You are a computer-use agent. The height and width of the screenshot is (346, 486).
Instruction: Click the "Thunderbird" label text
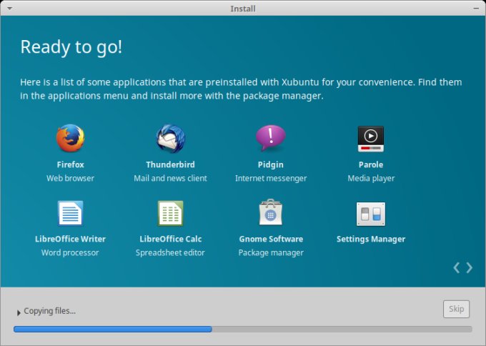171,164
